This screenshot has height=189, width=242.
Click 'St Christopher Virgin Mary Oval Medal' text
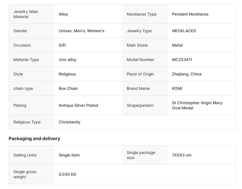(x=197, y=105)
